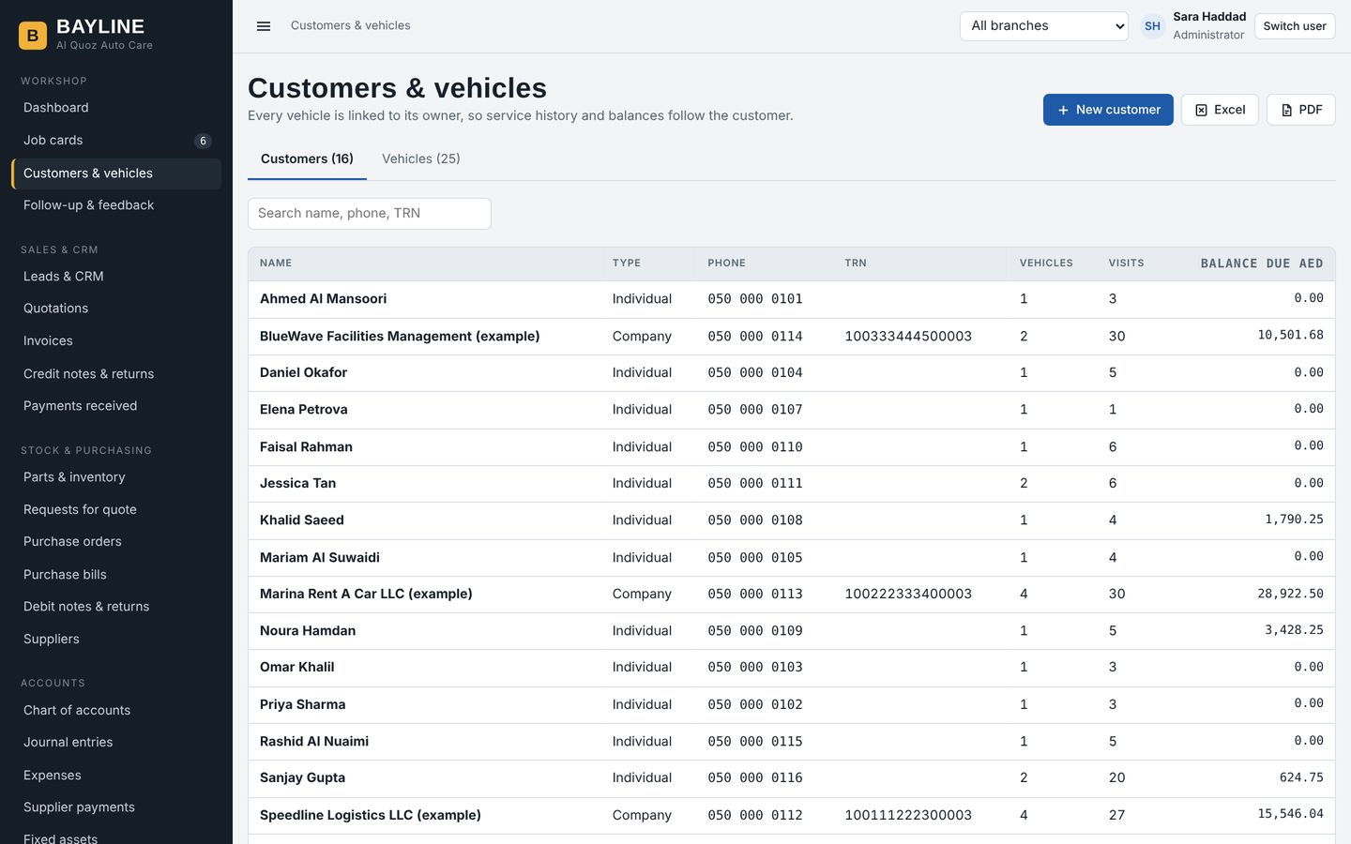Toggle the sidebar hamburger menu
The image size is (1351, 844).
click(264, 26)
